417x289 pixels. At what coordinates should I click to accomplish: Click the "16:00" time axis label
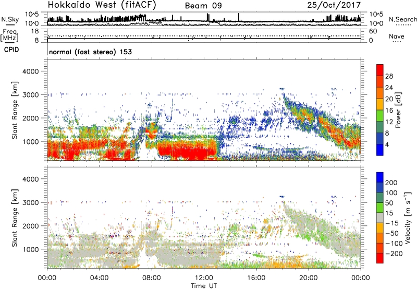[256, 278]
